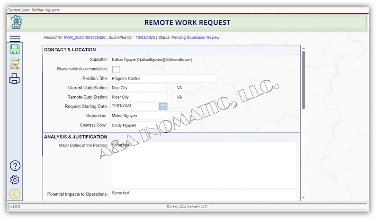Click the Courtesy Copy field
Image resolution: width=376 pixels, height=219 pixels.
148,125
